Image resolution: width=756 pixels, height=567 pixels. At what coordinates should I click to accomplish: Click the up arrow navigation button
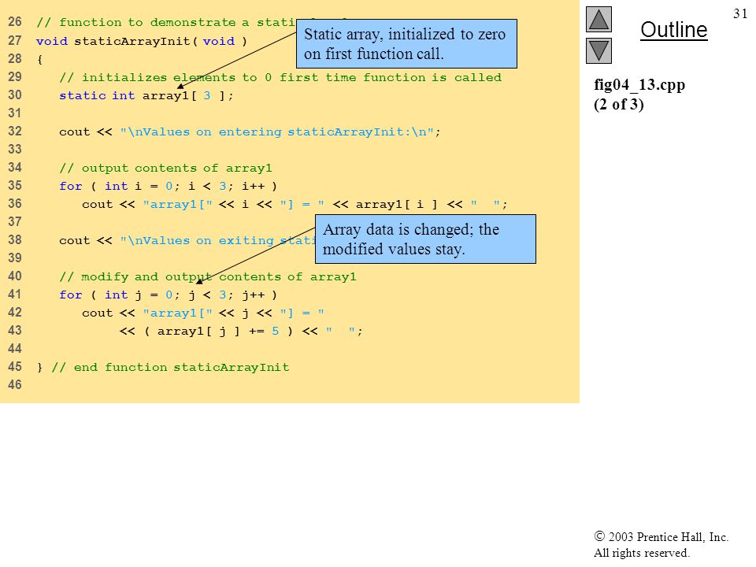pos(598,19)
